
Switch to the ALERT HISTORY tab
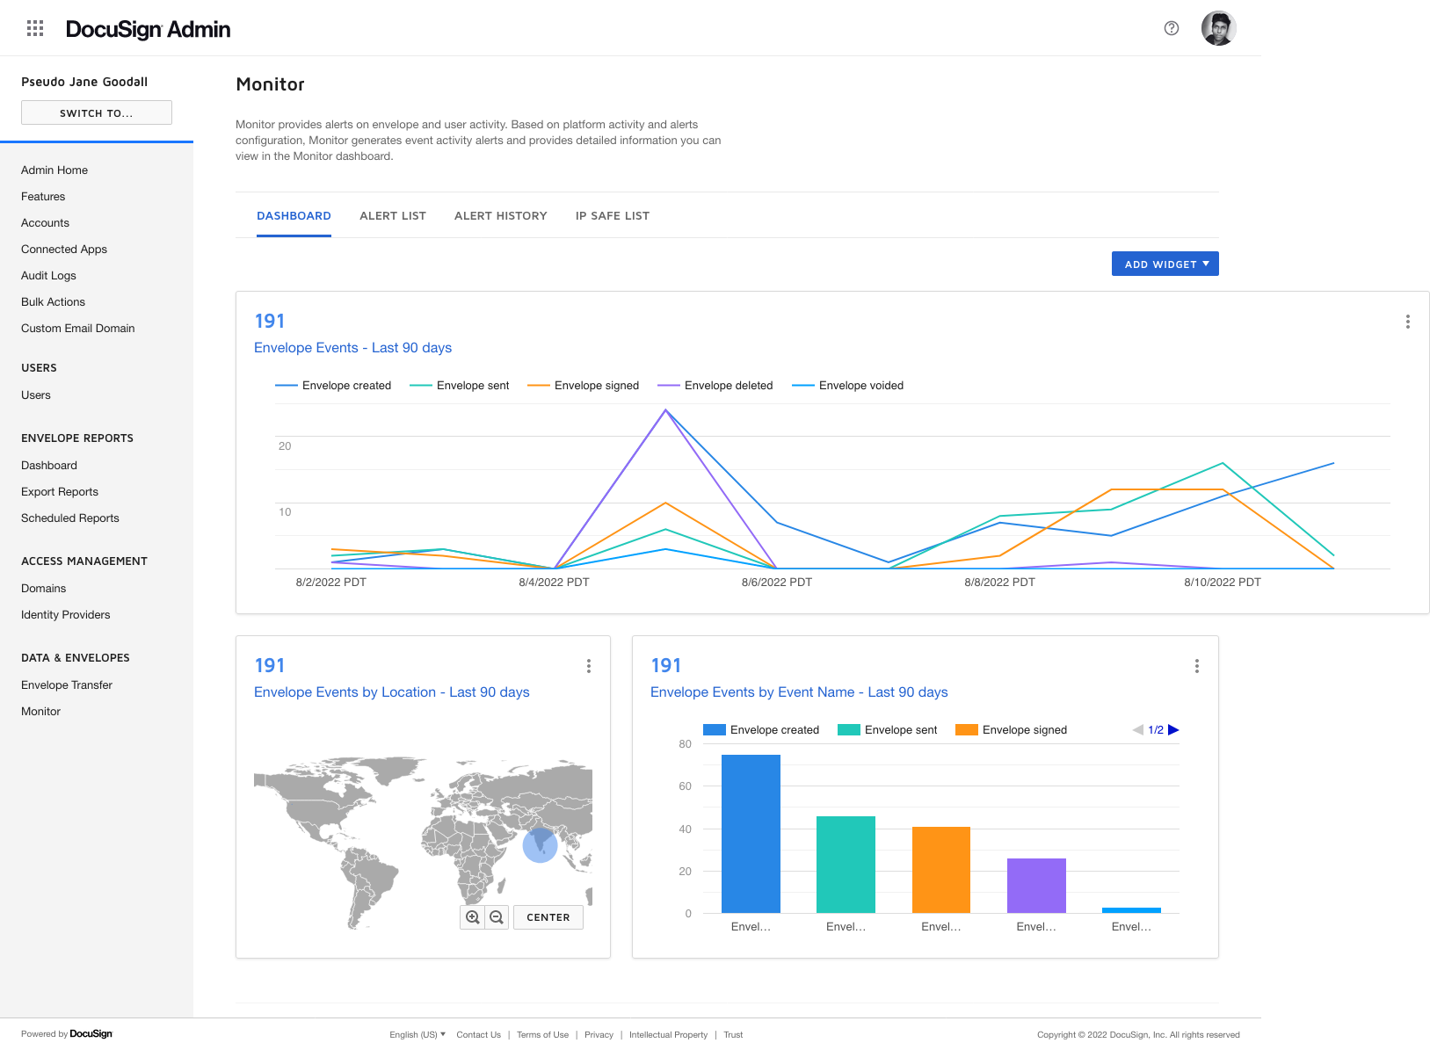tap(501, 216)
